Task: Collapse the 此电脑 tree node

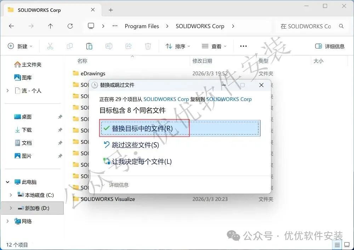Action: click(8, 182)
